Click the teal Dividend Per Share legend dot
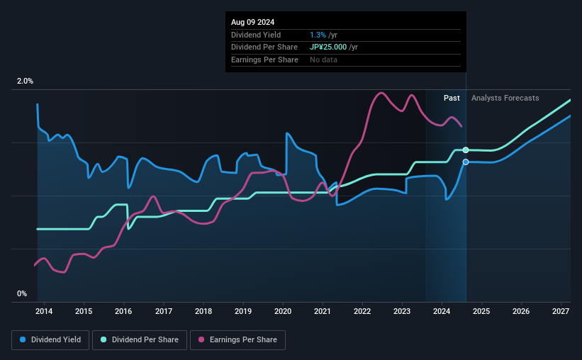This screenshot has width=582, height=360. pos(103,339)
